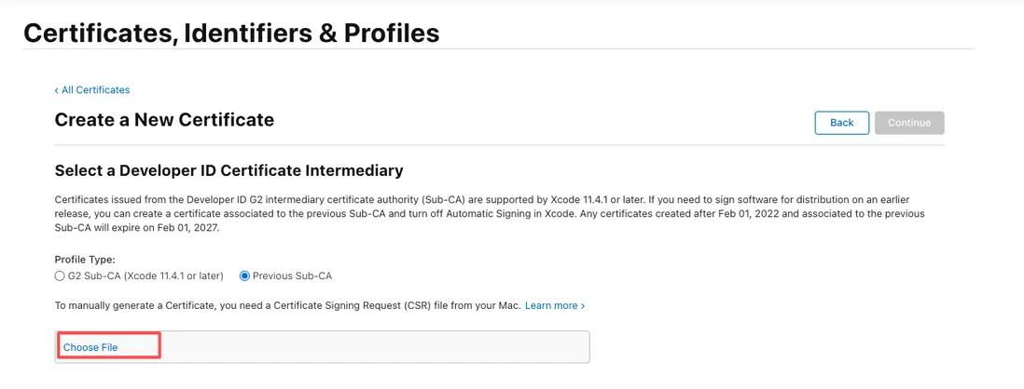This screenshot has width=1024, height=389.
Task: Click the Profile Type label
Action: point(85,260)
